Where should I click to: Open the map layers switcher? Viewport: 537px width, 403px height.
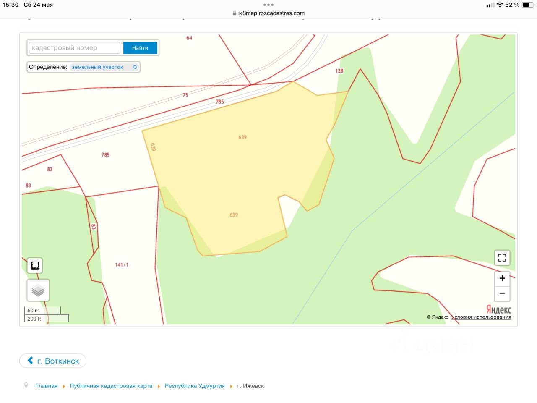(38, 290)
